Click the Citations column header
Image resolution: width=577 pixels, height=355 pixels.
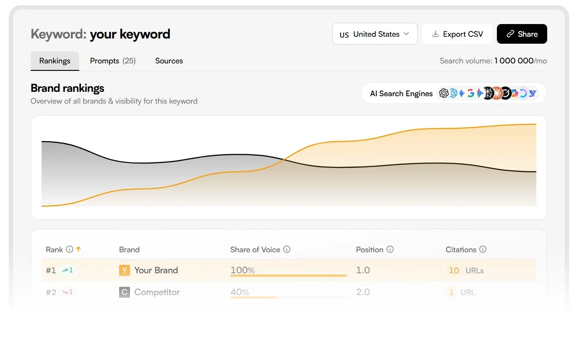[461, 249]
